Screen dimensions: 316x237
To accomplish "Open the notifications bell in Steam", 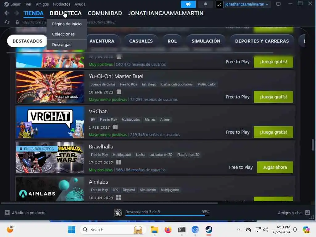I will tap(205, 4).
